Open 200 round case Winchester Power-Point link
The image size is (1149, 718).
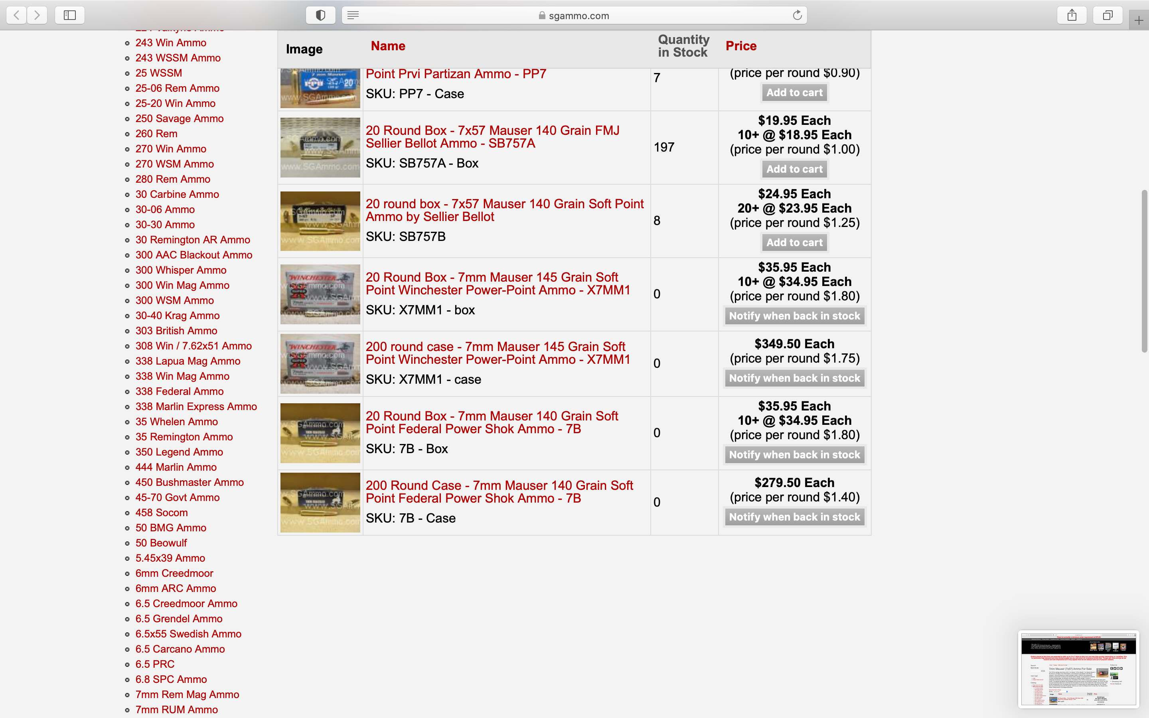click(498, 353)
